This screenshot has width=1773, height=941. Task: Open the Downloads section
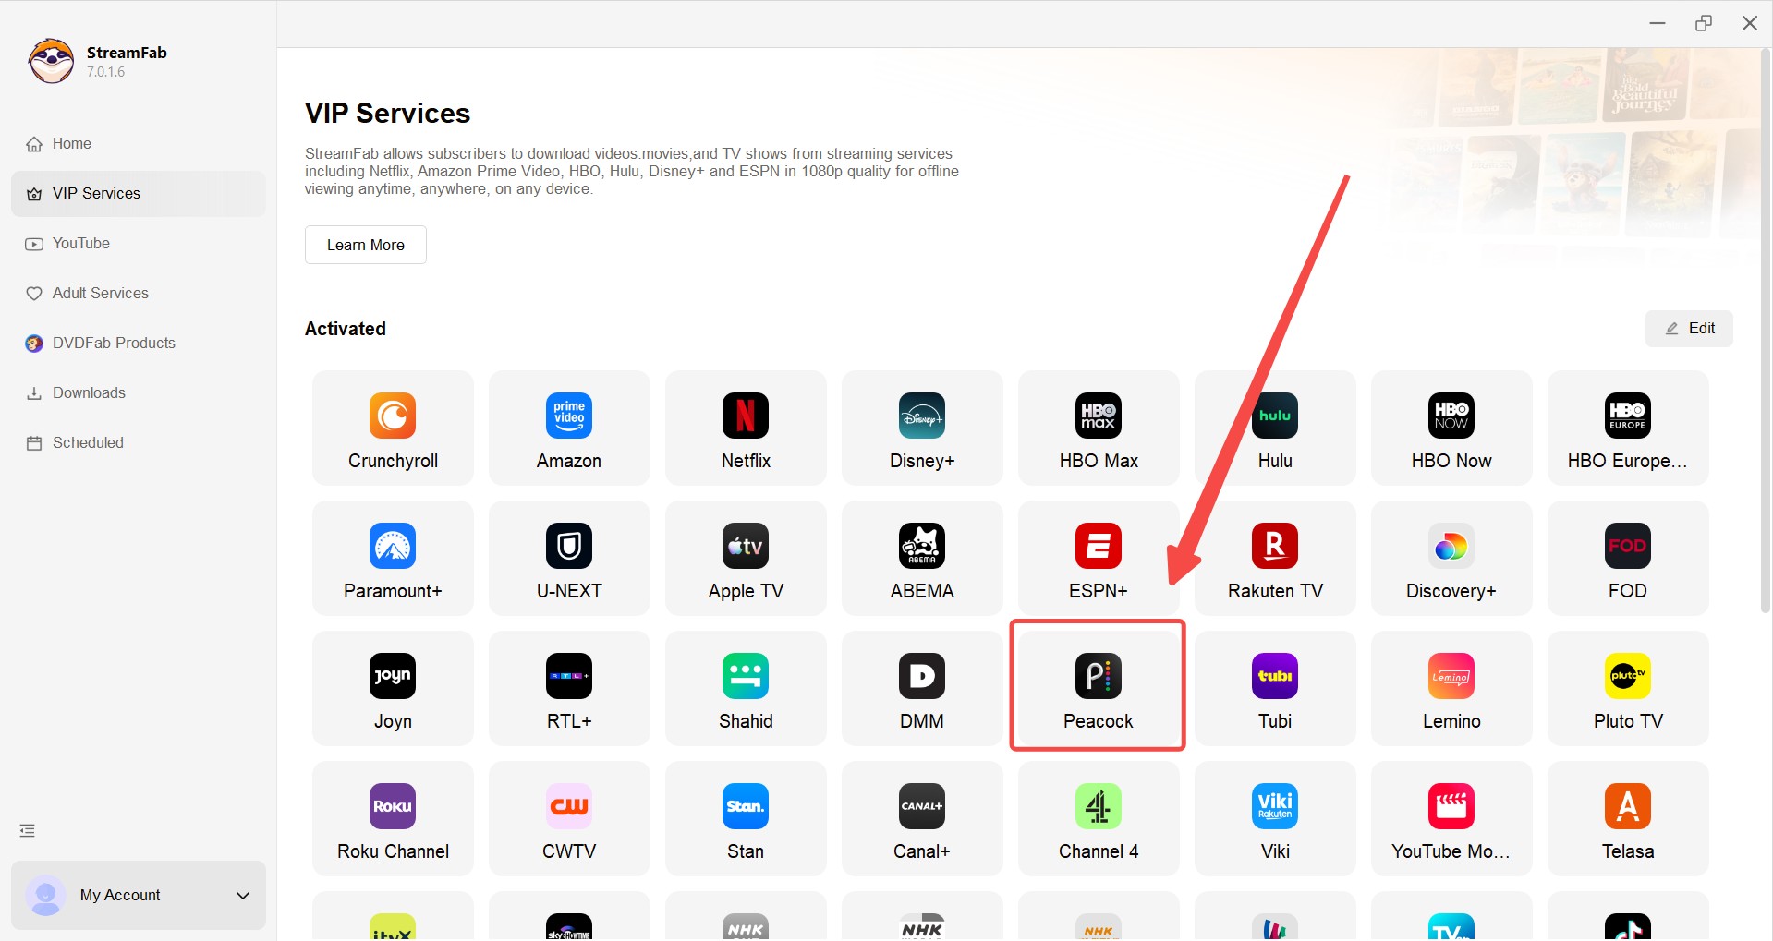click(89, 392)
